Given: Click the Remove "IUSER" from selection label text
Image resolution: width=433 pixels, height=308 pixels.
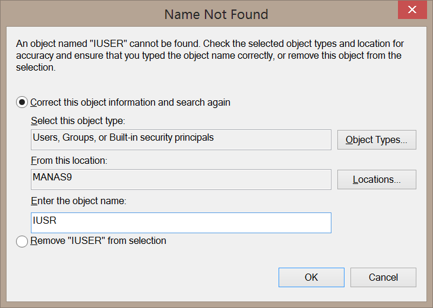Looking at the screenshot, I should [x=99, y=241].
